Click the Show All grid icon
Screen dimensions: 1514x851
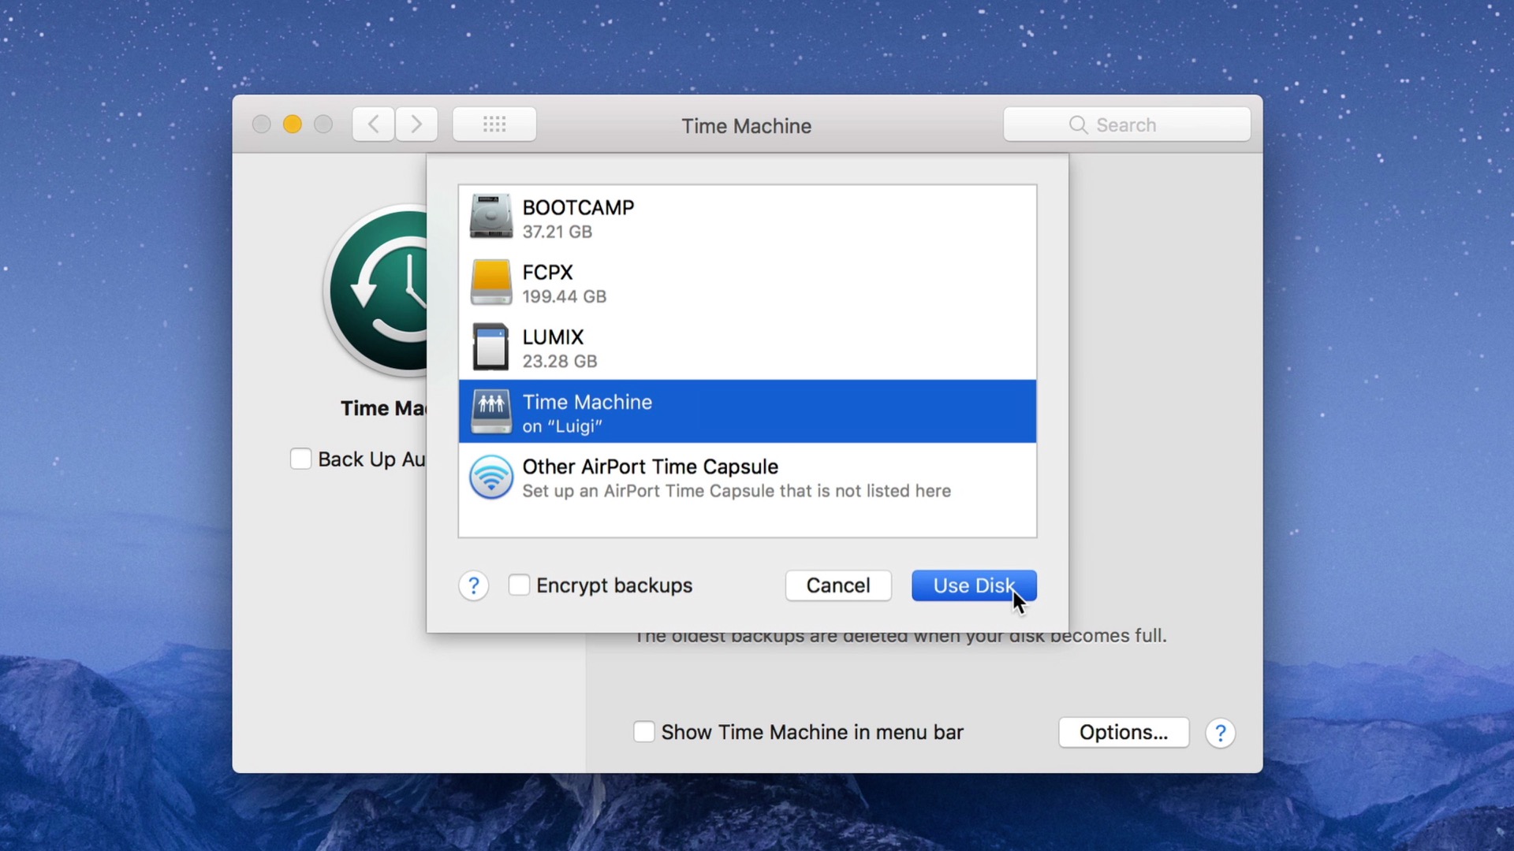pyautogui.click(x=494, y=124)
